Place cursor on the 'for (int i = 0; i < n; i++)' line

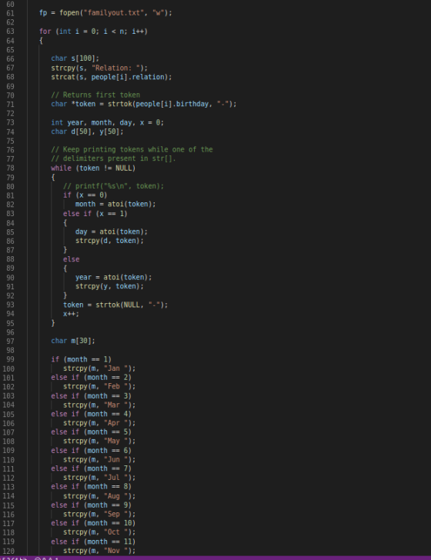(93, 32)
